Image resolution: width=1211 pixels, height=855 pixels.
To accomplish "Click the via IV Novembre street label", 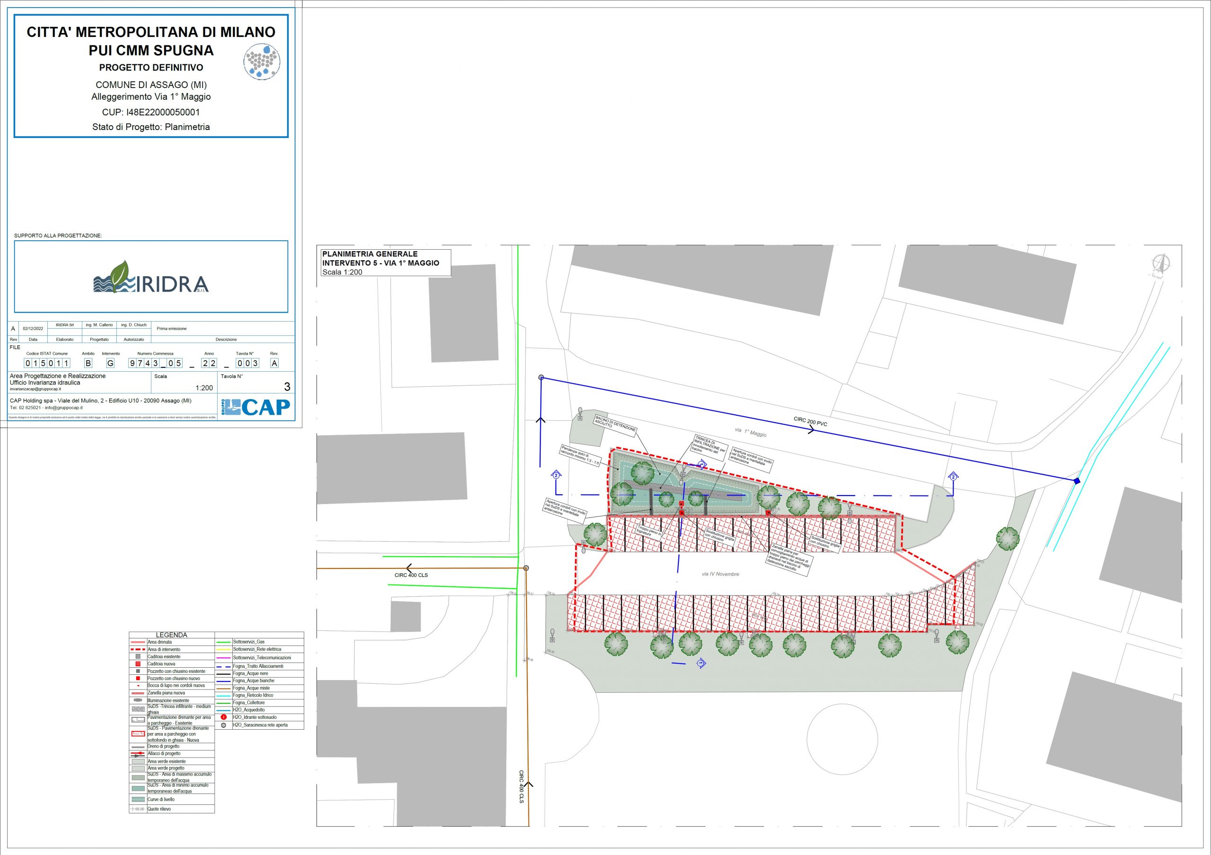I will point(720,574).
